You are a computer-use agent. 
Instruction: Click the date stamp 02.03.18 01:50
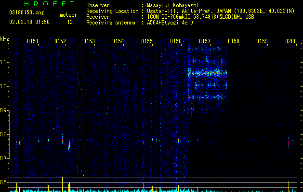[x=29, y=22]
